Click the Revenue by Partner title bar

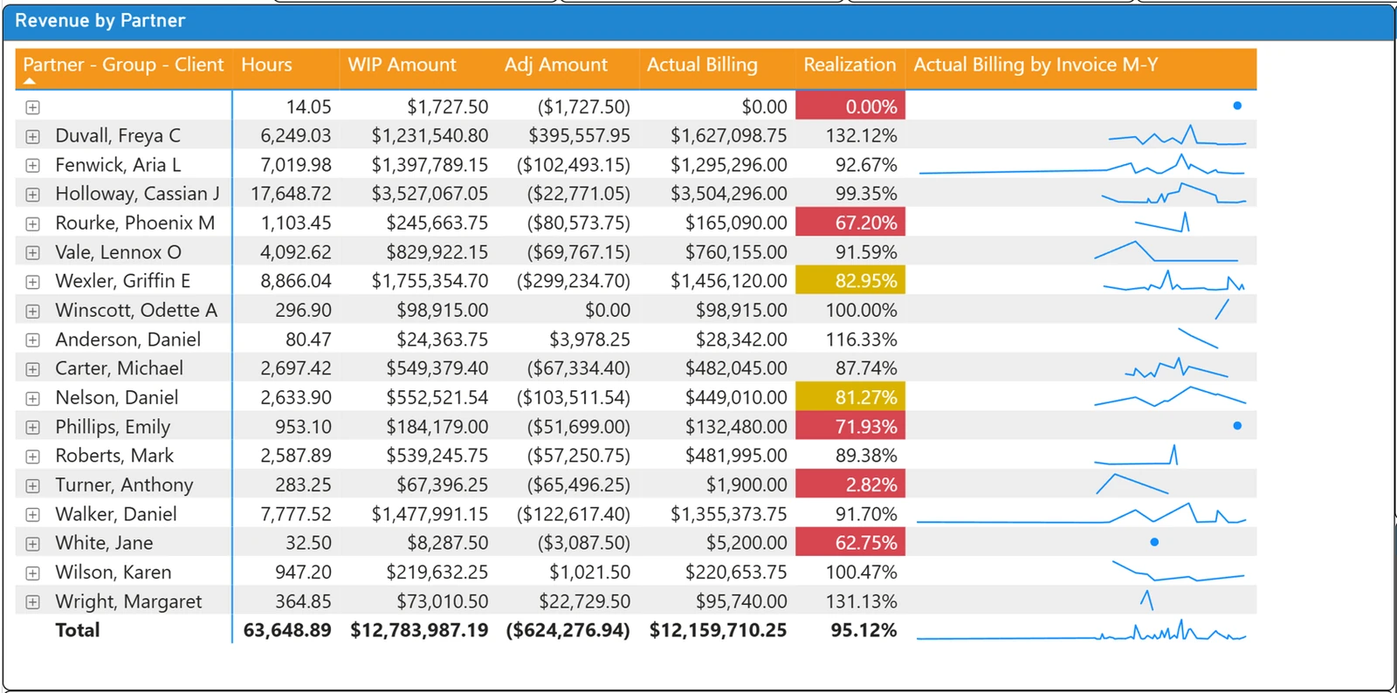pyautogui.click(x=698, y=21)
